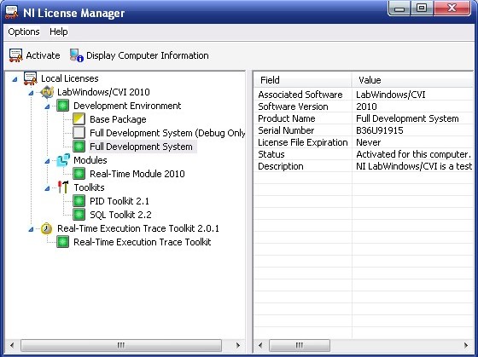Open the Options menu
This screenshot has height=357, width=478.
coord(24,32)
